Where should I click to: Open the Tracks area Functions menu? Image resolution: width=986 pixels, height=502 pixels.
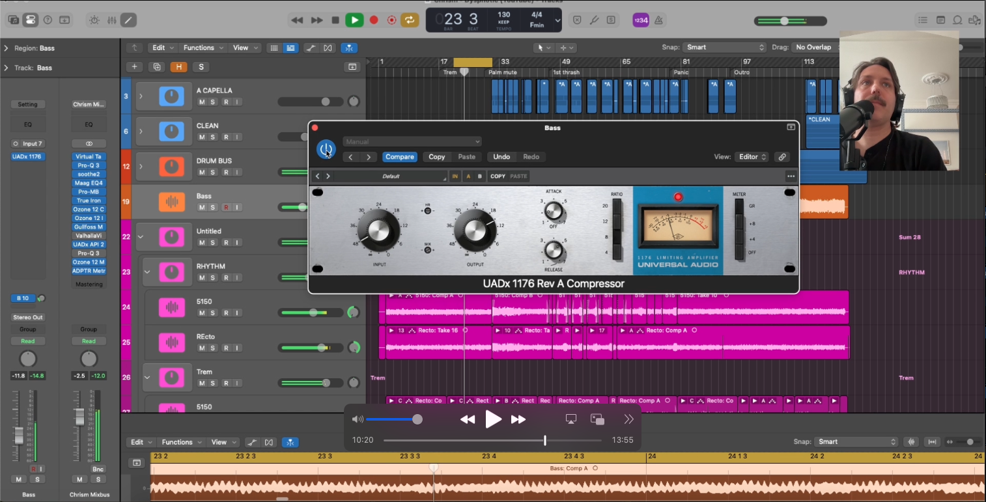point(203,48)
